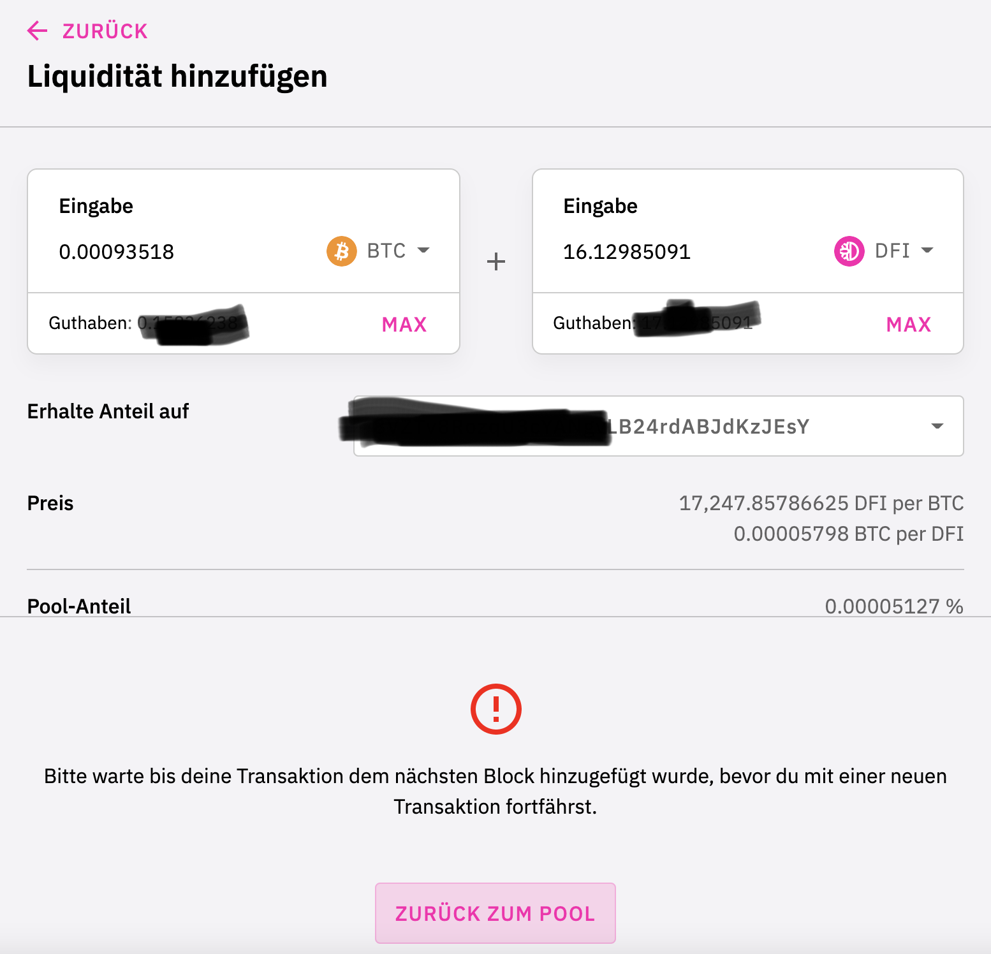Click the address text ending KzJEsY

(708, 427)
